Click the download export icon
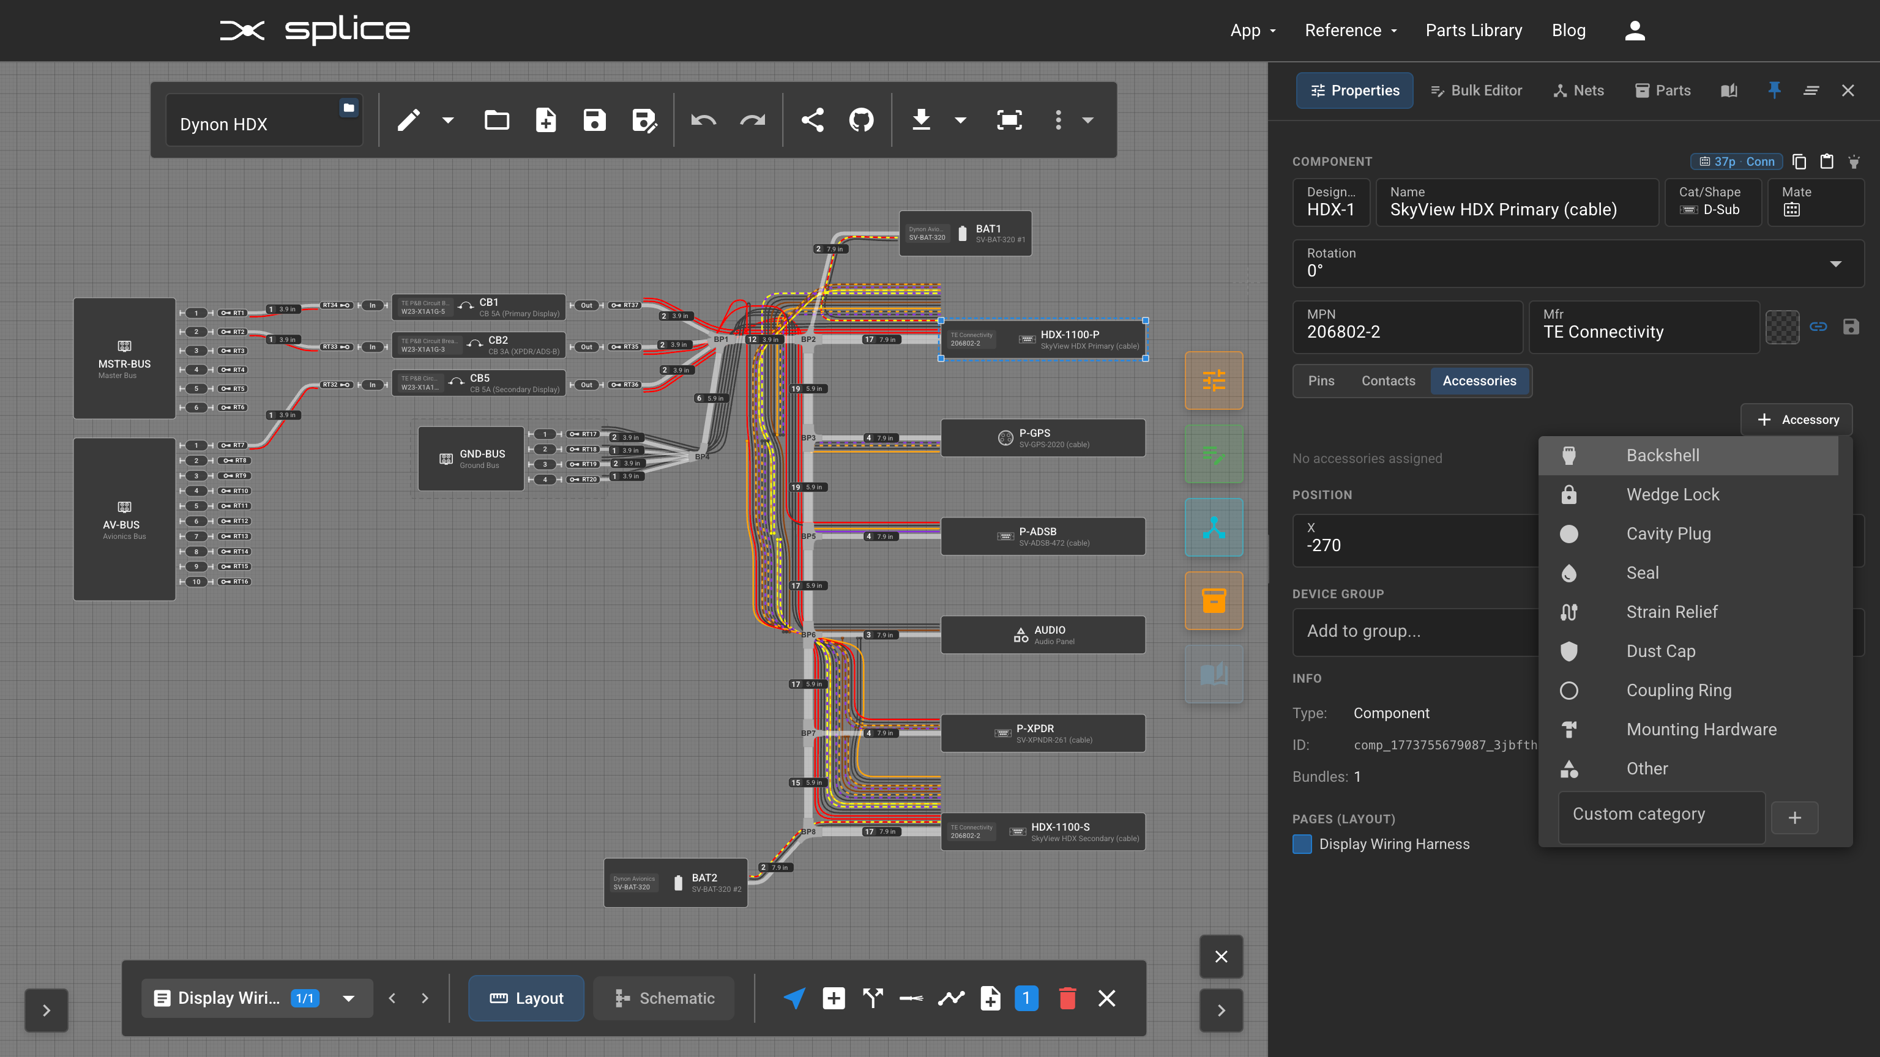 (x=921, y=121)
